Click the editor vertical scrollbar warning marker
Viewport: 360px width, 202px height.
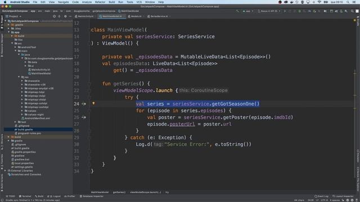355,20
